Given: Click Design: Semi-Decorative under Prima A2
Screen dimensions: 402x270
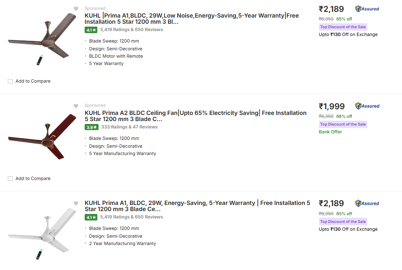Looking at the screenshot, I should [116, 146].
